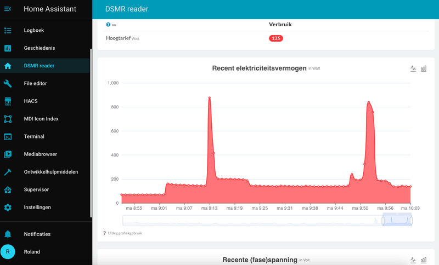Click the blue help icon beside 'nu'
Image resolution: width=439 pixels, height=265 pixels.
pyautogui.click(x=108, y=25)
